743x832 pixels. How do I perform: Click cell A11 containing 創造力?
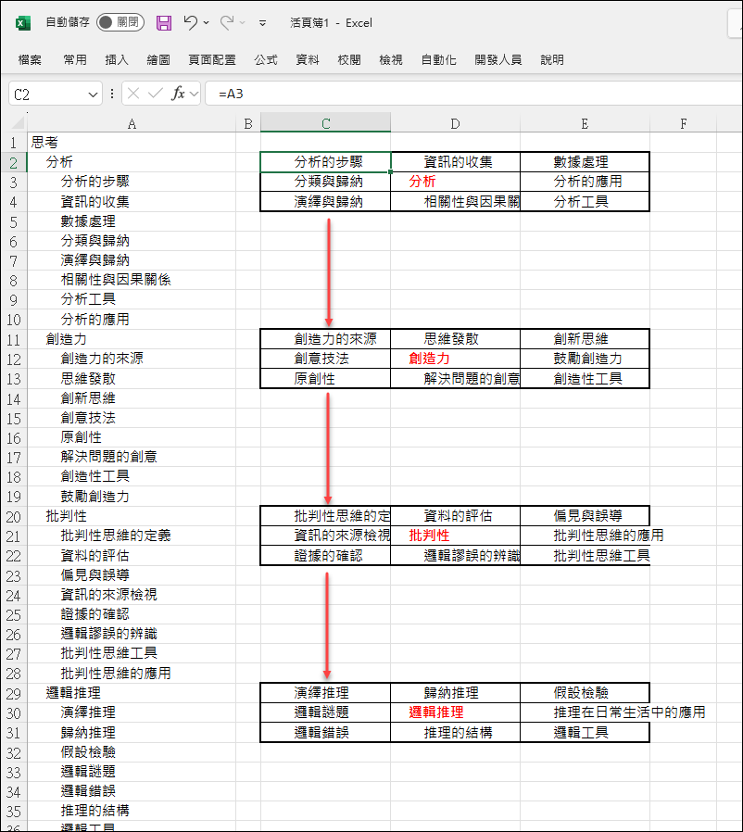coord(131,339)
